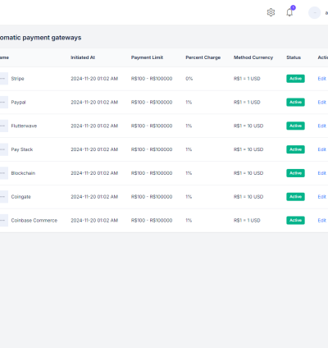The width and height of the screenshot is (328, 348).
Task: Select the Stripe name text
Action: (17, 79)
